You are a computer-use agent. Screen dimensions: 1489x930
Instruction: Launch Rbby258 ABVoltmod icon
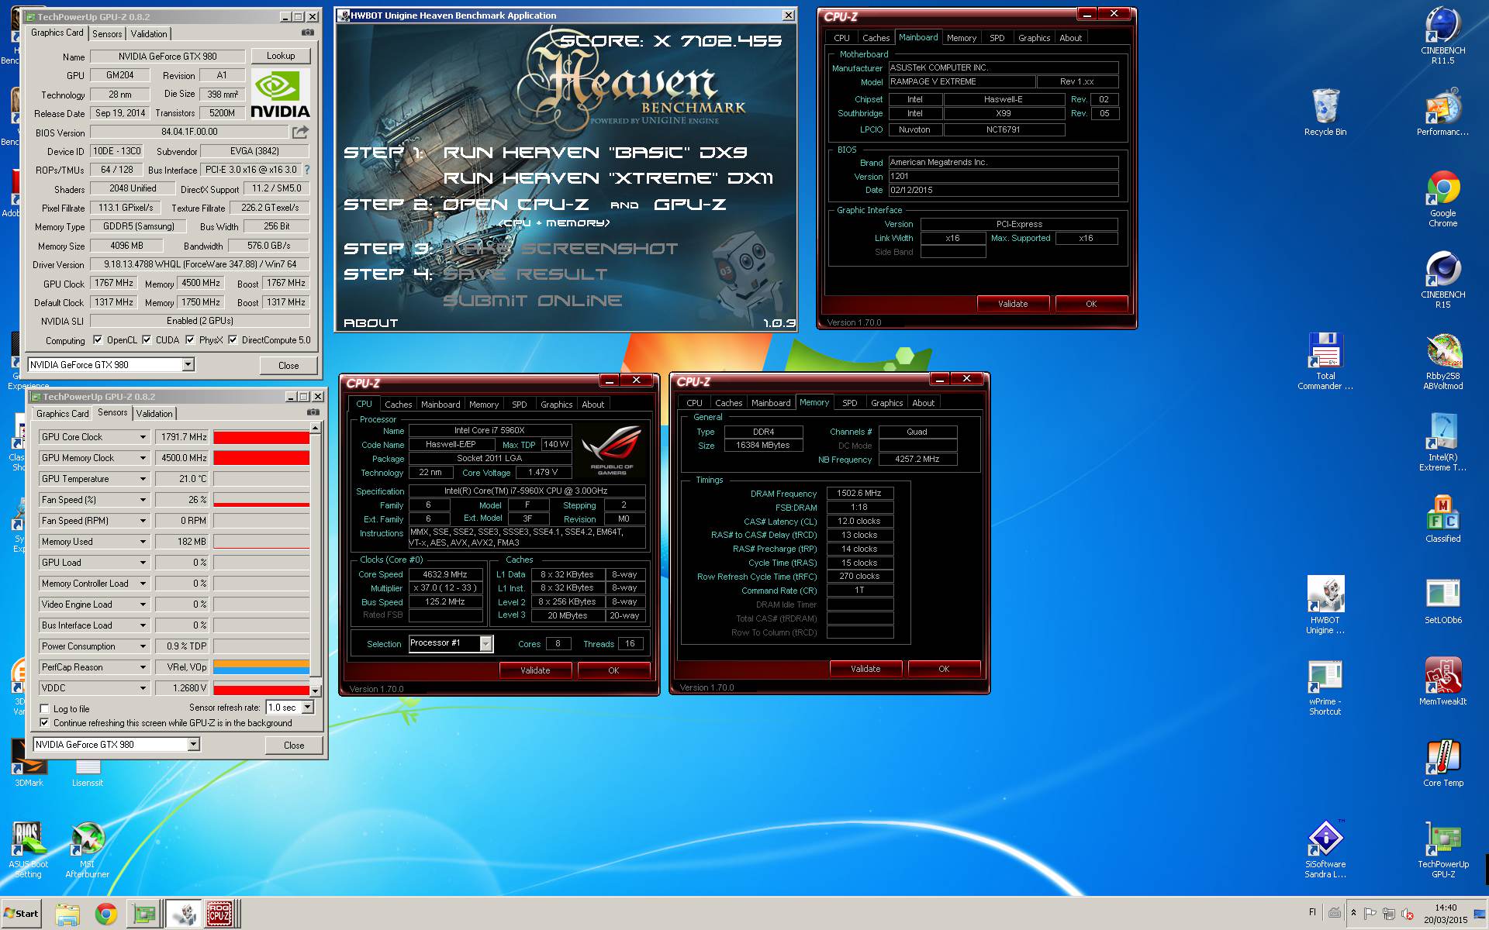tap(1442, 362)
